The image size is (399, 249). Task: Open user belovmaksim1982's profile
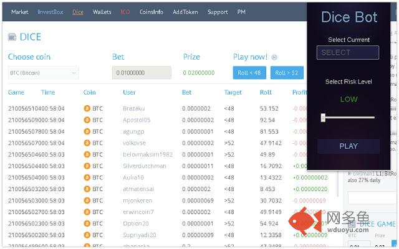point(148,154)
